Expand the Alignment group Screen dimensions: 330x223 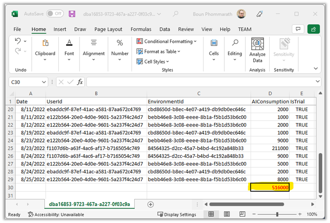point(94,50)
